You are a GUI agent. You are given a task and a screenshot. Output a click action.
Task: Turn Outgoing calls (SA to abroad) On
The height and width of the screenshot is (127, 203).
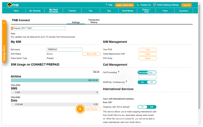click(x=142, y=107)
